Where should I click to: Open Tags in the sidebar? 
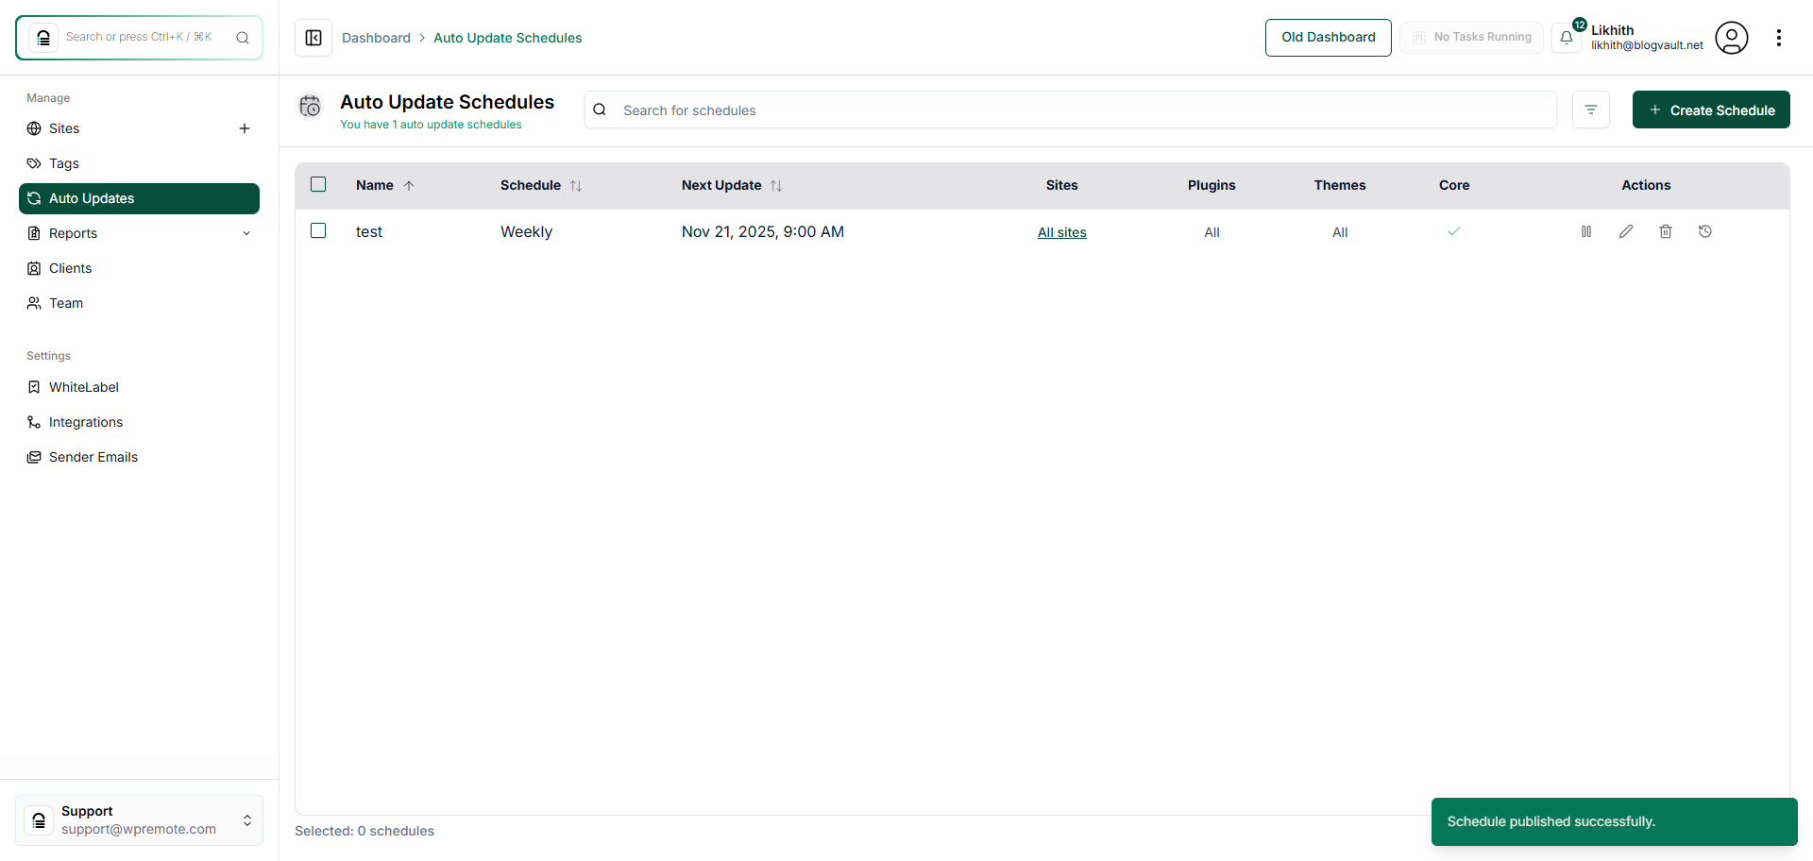(139, 163)
